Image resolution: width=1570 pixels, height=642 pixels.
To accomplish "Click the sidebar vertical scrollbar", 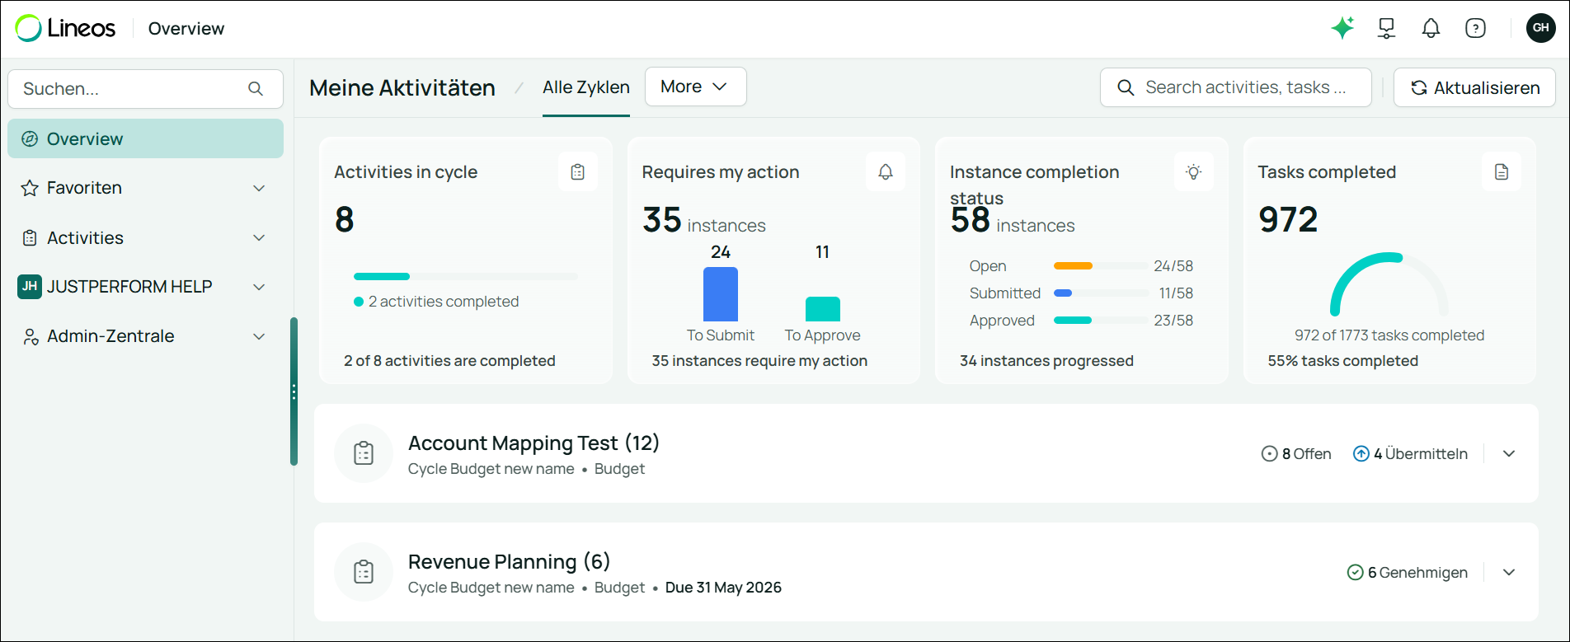I will tap(294, 391).
